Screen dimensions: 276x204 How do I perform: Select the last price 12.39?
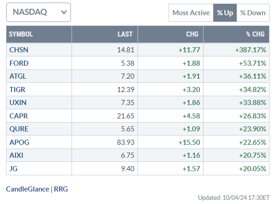pyautogui.click(x=126, y=90)
